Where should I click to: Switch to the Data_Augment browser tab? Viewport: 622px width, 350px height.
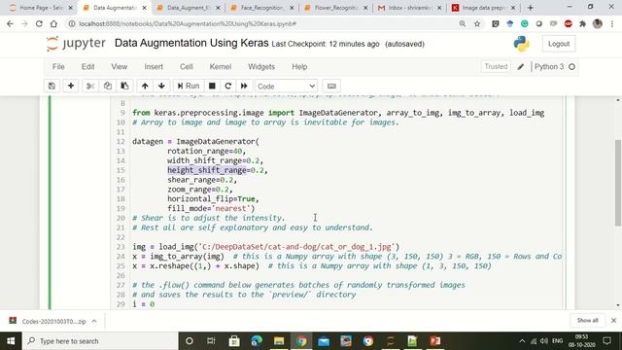[188, 8]
